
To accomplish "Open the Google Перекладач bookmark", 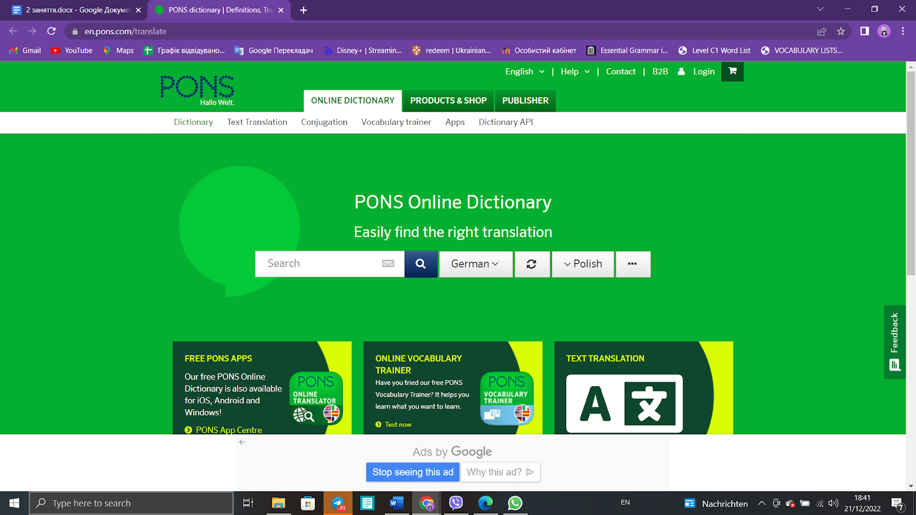I will (274, 50).
